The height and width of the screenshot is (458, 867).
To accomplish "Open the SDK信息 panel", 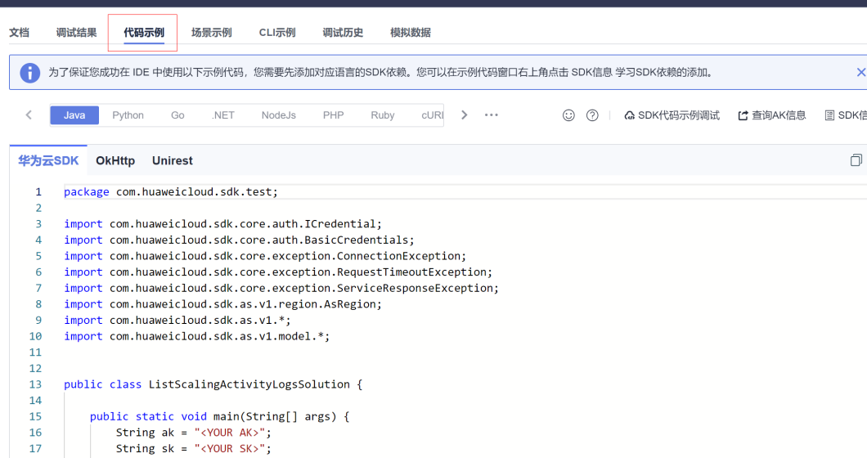I will pos(846,115).
